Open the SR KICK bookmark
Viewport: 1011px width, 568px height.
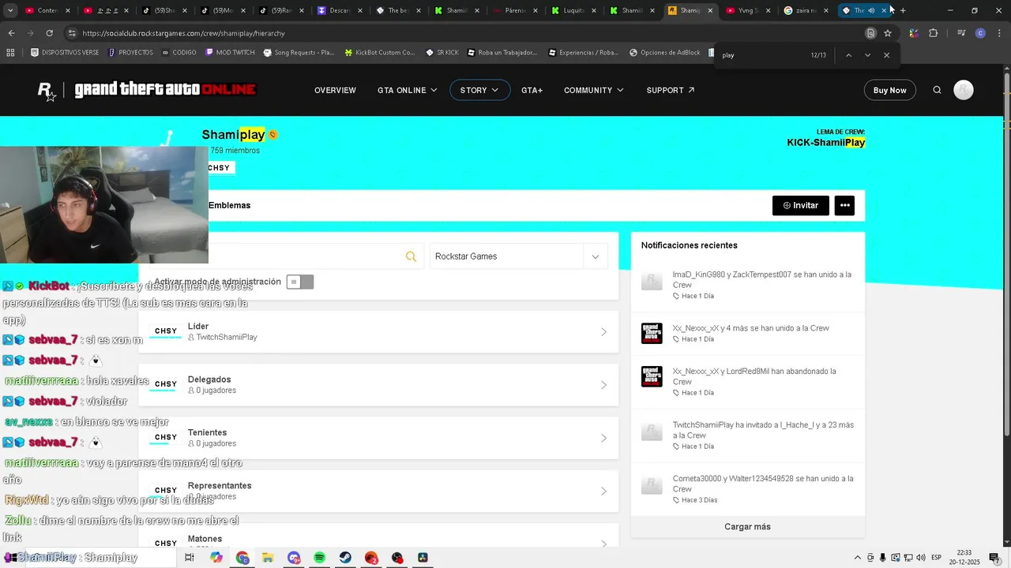(x=442, y=53)
